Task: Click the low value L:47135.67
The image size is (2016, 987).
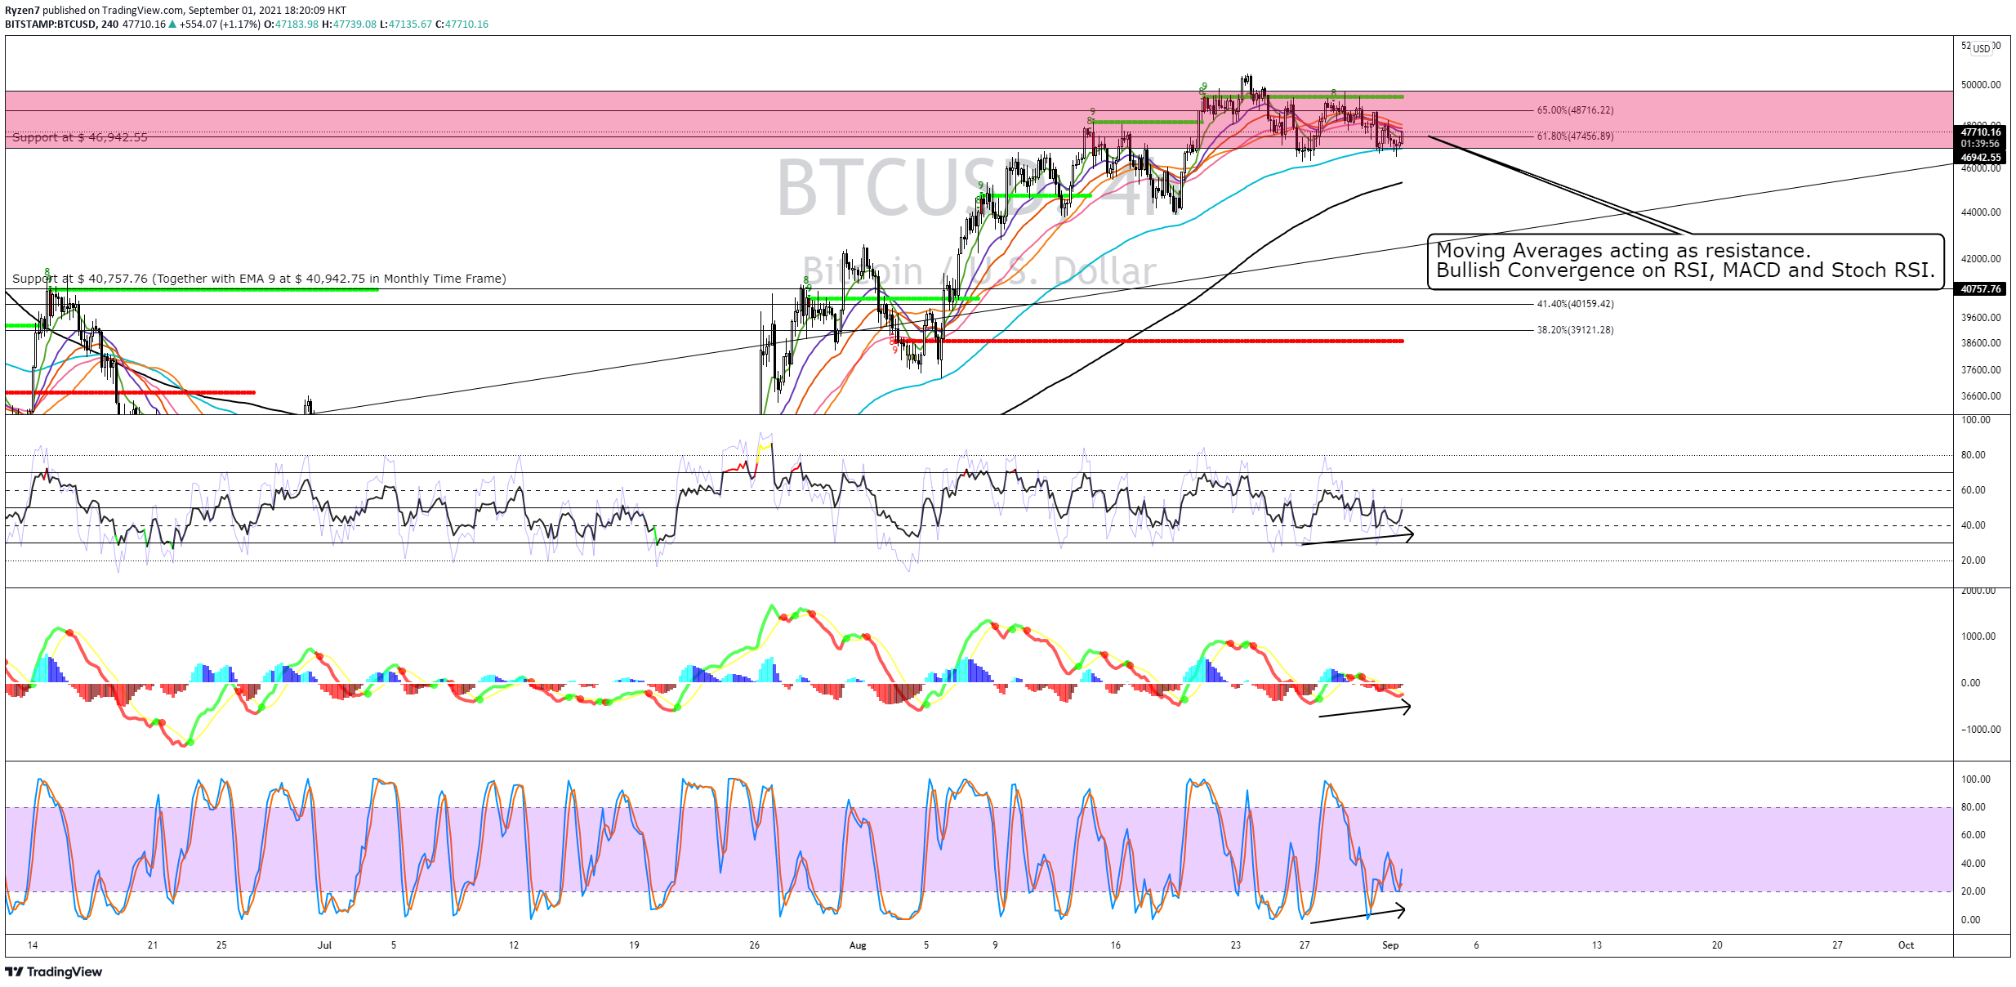Action: 406,25
